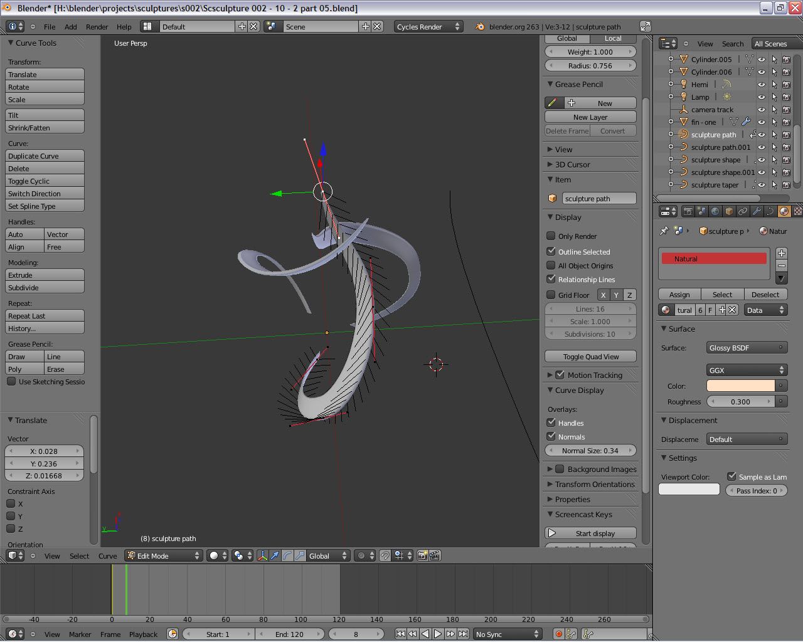Click the Extrude button

[x=45, y=275]
